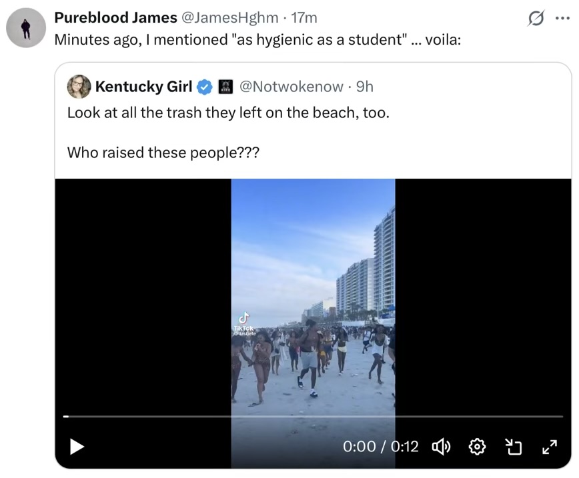
Task: Open the @Notwokenow handle
Action: click(291, 87)
